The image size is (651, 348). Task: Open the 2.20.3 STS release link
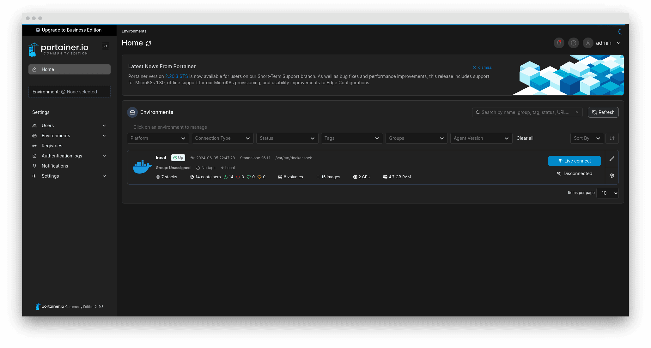coord(177,76)
